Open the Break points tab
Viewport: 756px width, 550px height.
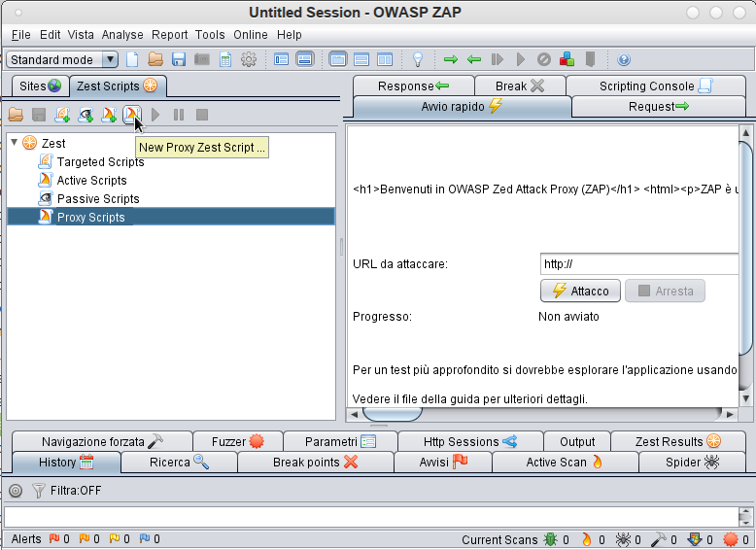pos(315,463)
